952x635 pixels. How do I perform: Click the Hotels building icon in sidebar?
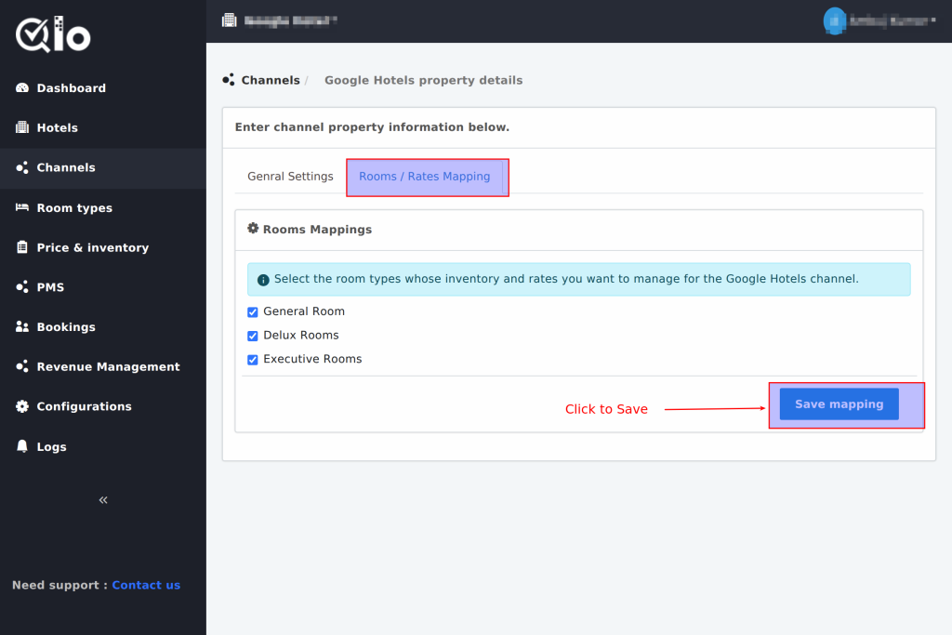[x=22, y=127]
